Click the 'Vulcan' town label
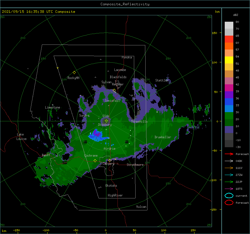The image size is (250, 234). pyautogui.click(x=141, y=207)
